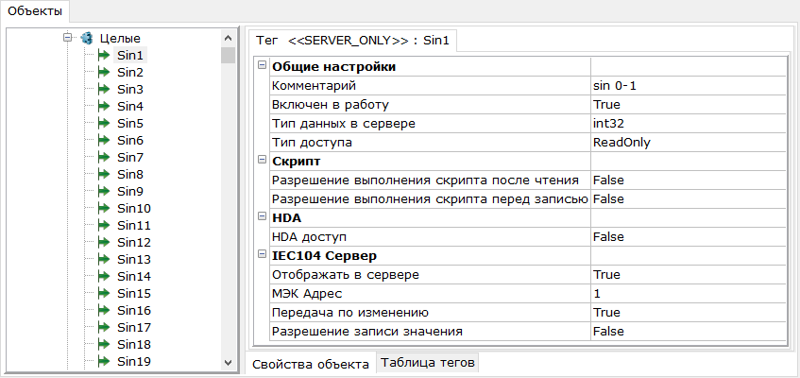Click the HDA доступ property name

[309, 236]
